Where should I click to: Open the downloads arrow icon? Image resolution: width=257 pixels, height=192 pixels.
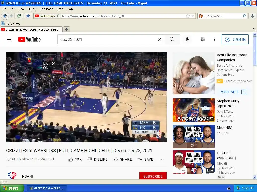[252, 16]
